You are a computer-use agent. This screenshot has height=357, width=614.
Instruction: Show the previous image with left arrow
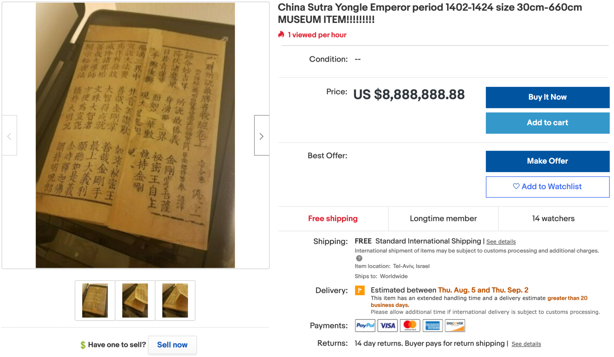click(x=9, y=136)
